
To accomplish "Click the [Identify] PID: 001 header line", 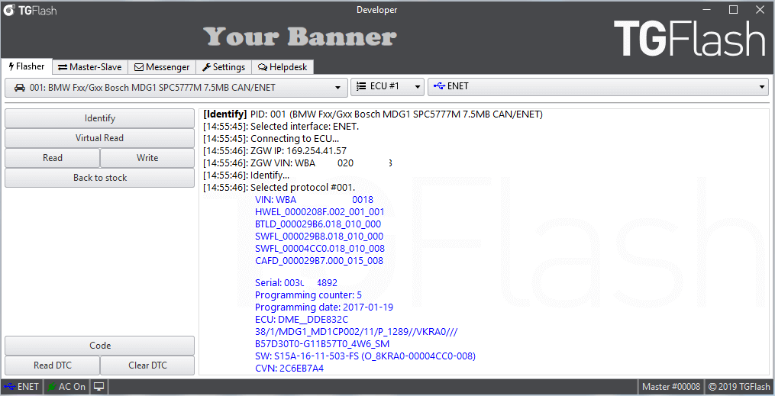I will (373, 114).
